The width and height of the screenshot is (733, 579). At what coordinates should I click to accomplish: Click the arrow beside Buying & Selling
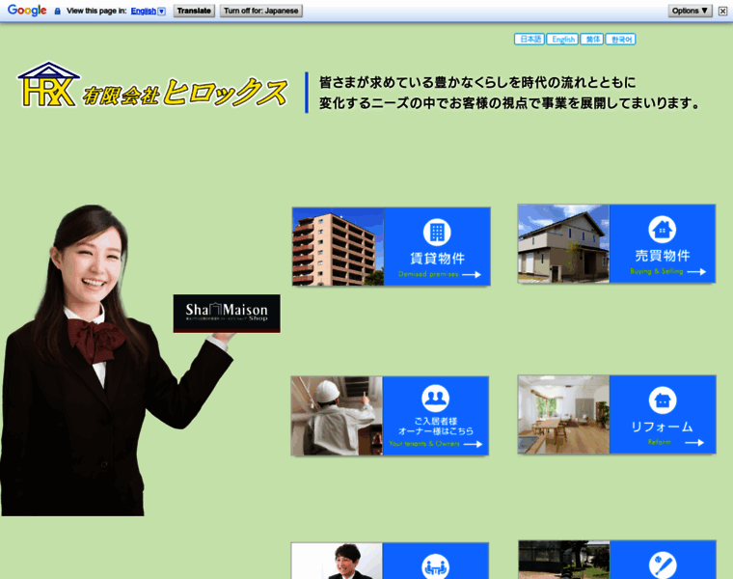coord(696,272)
